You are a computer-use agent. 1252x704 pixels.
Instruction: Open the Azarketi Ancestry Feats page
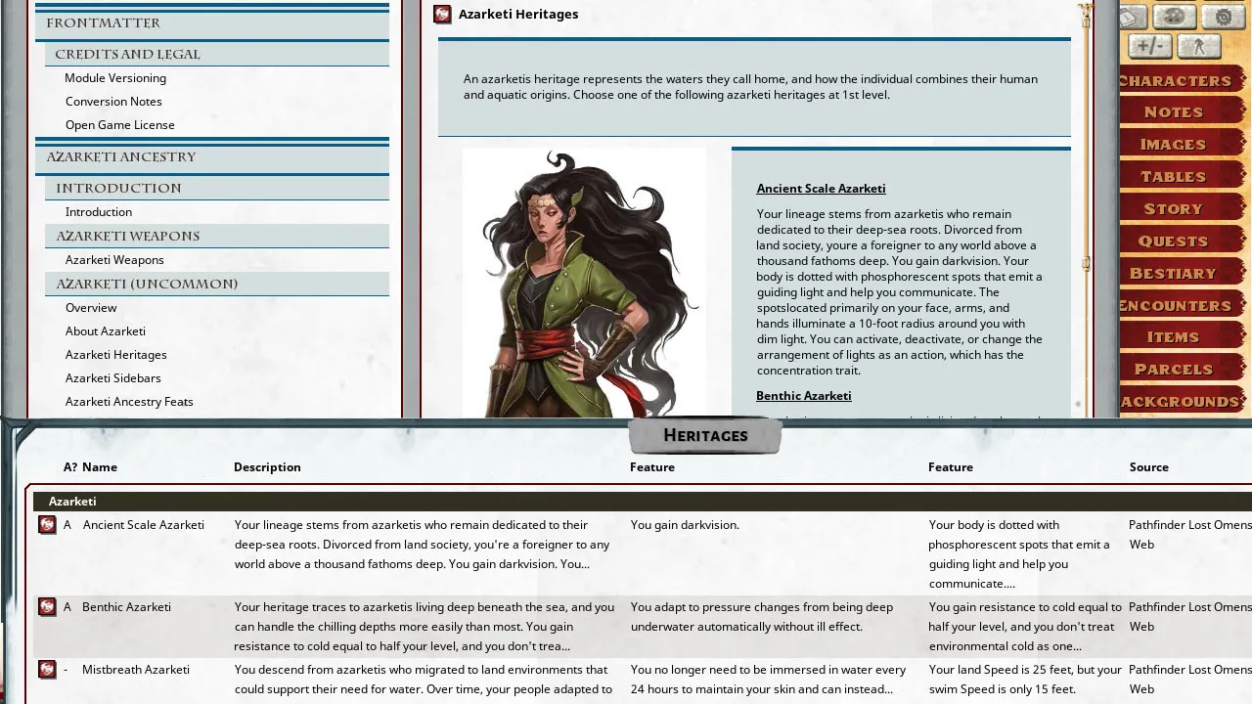[129, 402]
